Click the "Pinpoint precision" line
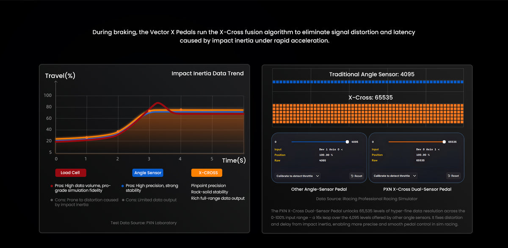508x248 pixels. tap(208, 186)
